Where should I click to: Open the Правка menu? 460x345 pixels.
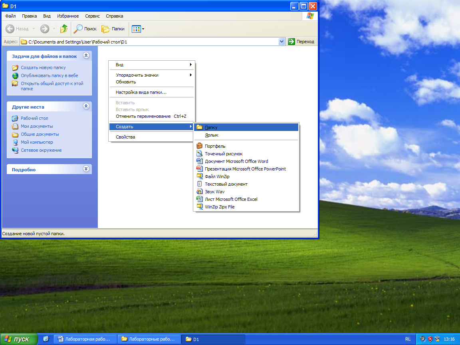coord(29,16)
